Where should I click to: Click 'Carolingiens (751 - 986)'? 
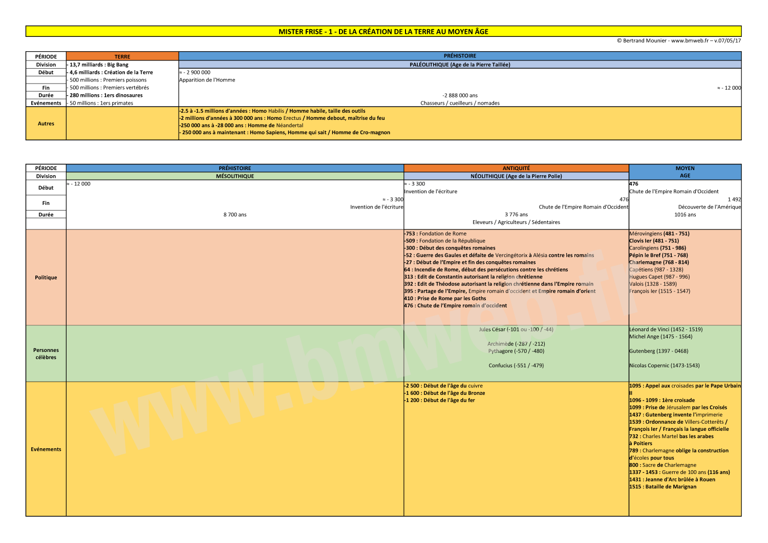pyautogui.click(x=657, y=248)
